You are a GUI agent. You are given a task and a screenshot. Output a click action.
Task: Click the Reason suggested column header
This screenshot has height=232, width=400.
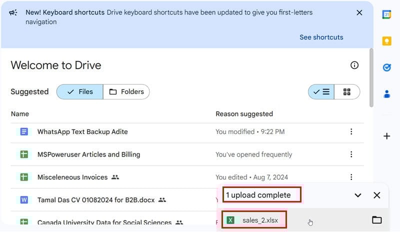[x=244, y=114]
